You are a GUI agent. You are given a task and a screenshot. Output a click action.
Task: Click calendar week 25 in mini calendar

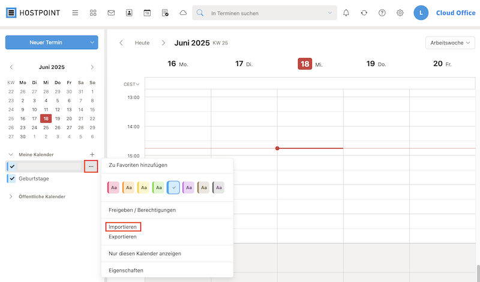click(x=11, y=118)
